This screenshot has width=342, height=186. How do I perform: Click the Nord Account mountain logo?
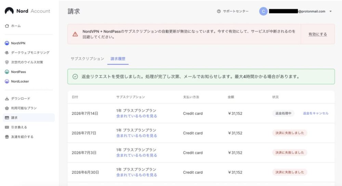point(9,11)
